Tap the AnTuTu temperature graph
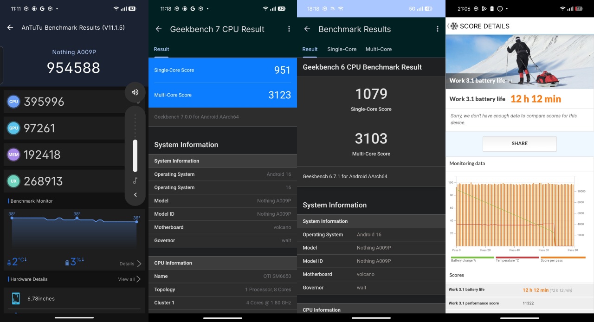Viewport: 594px width, 322px height. pos(74,231)
